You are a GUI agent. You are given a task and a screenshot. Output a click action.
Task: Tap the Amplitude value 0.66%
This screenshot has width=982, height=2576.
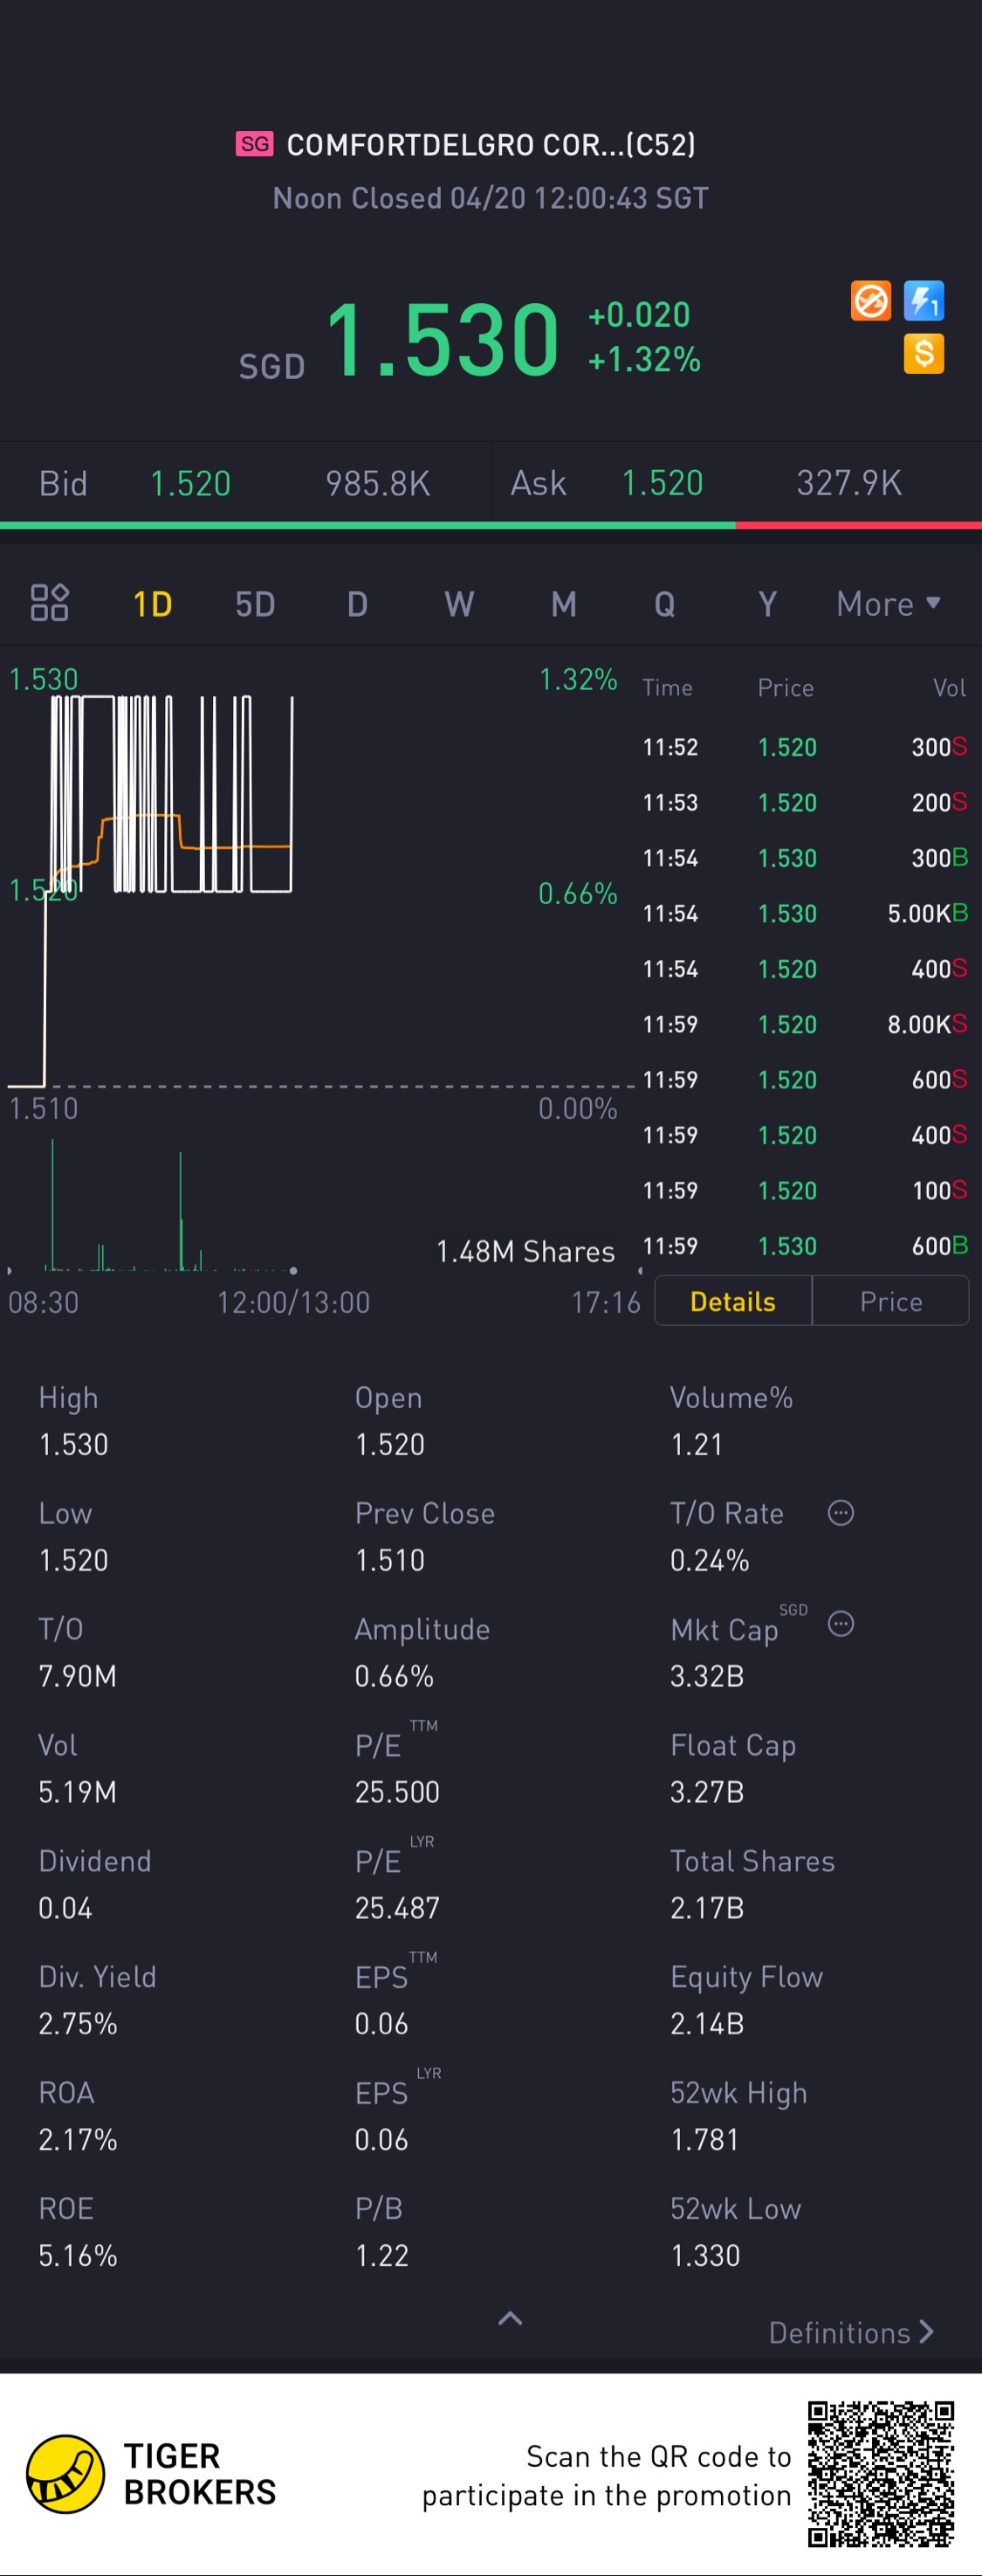394,1677
